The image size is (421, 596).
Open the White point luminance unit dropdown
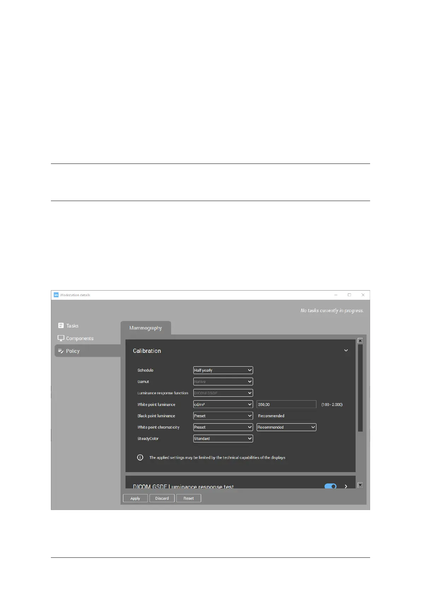click(223, 404)
